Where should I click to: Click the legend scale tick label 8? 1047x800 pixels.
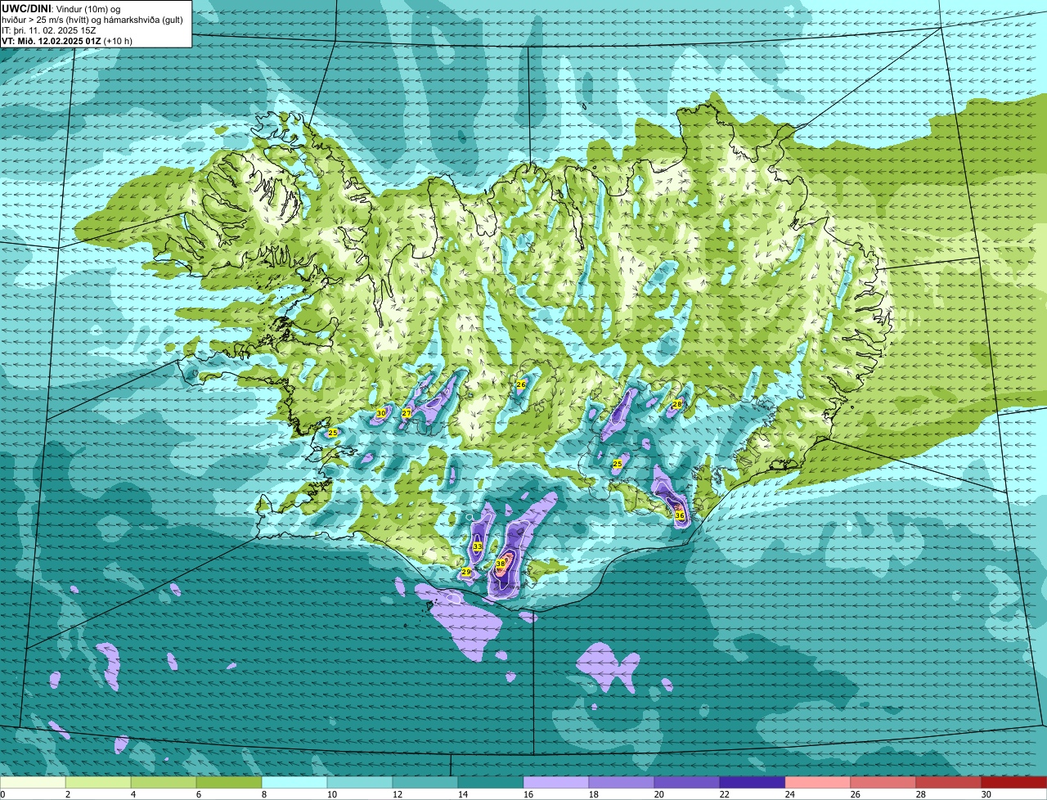[264, 794]
